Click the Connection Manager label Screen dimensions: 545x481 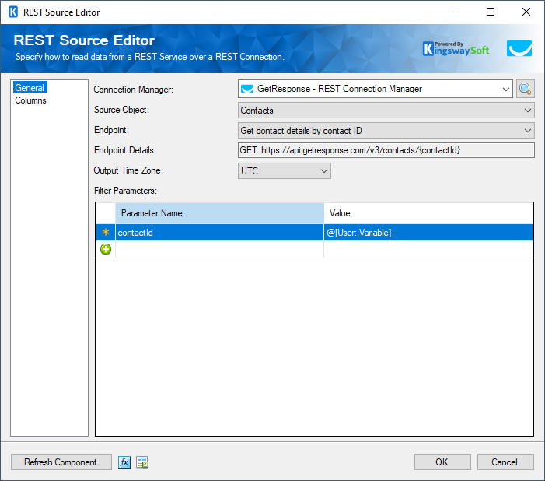(134, 90)
